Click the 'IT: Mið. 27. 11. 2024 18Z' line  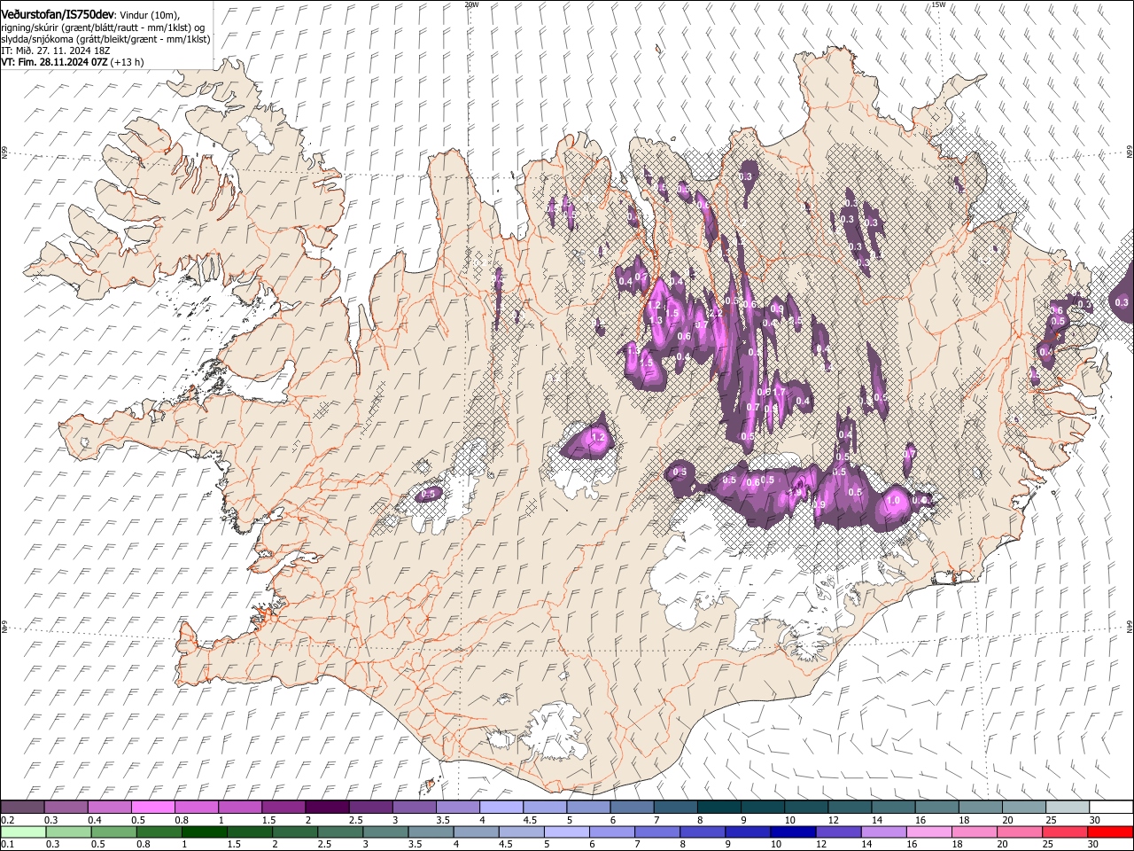56,51
